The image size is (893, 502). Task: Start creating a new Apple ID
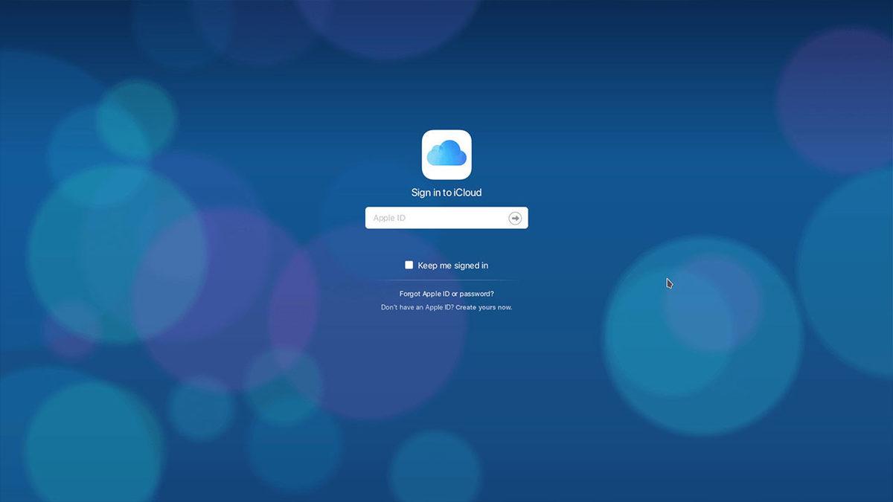pos(484,307)
